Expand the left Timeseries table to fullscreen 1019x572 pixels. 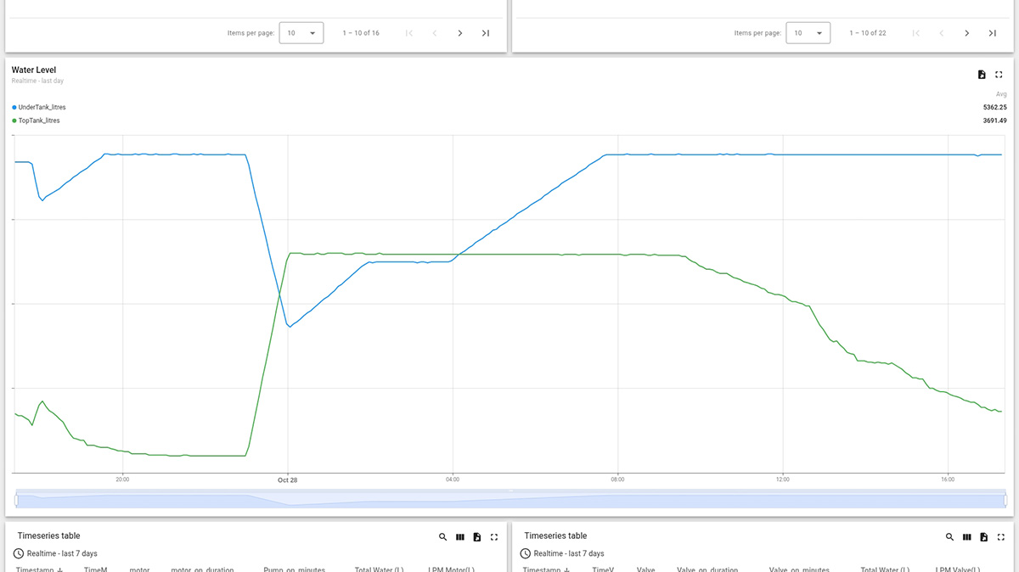(493, 536)
